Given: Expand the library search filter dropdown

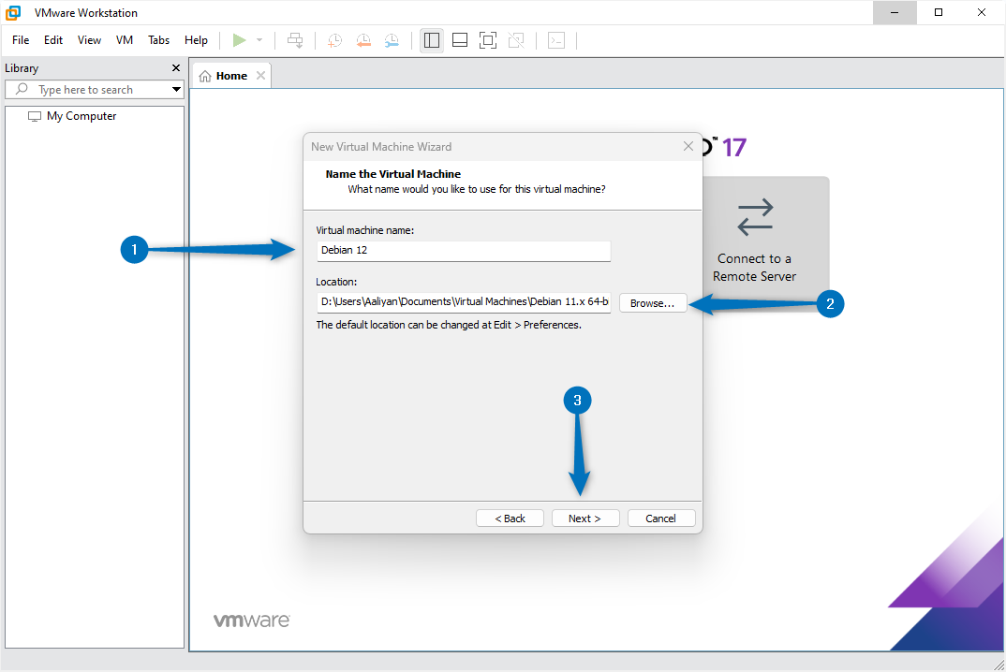Looking at the screenshot, I should 175,89.
